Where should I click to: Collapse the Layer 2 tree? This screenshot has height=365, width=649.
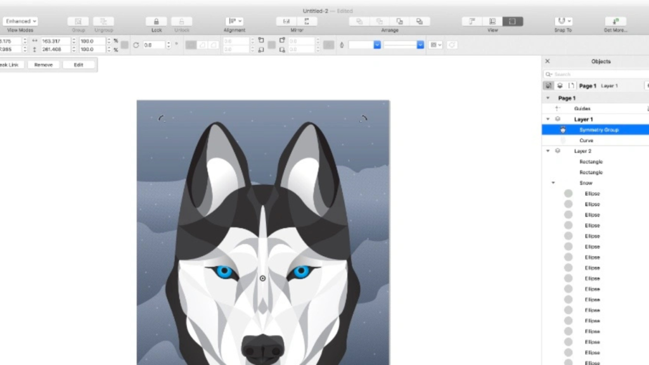coord(548,151)
